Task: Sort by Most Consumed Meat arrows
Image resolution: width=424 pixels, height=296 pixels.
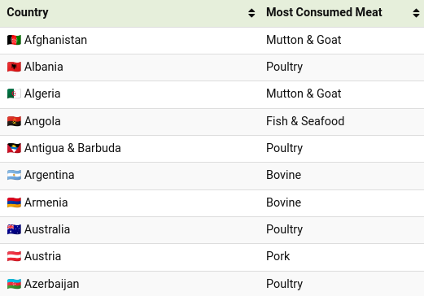Action: (x=416, y=13)
